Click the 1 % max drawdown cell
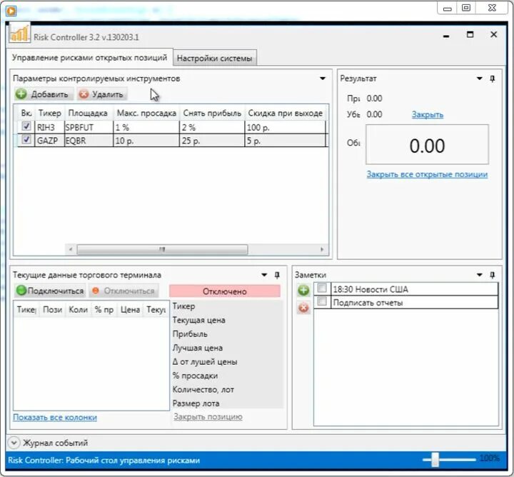This screenshot has width=514, height=477. [146, 127]
